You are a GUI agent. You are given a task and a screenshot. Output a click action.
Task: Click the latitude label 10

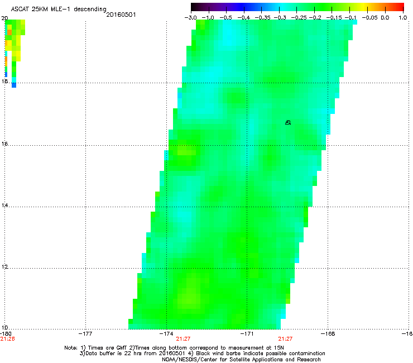[x=4, y=328]
